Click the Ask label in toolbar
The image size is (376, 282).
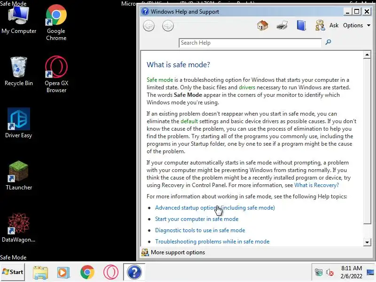(x=334, y=25)
